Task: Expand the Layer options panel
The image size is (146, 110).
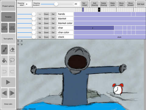Action: click(4, 28)
